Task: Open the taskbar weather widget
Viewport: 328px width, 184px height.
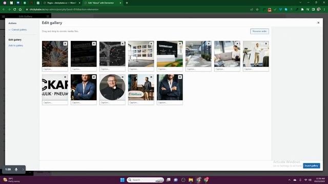Action: click(12, 180)
